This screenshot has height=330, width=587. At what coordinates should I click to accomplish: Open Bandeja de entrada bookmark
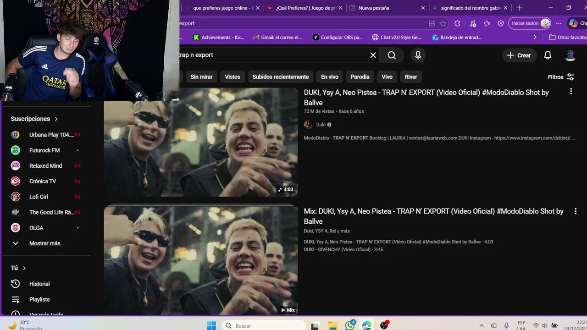(x=457, y=38)
